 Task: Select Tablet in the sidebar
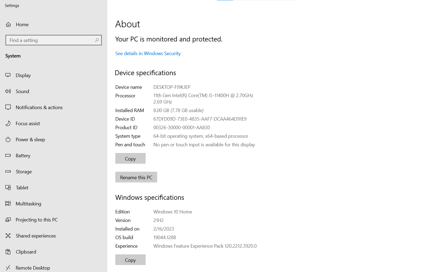click(x=22, y=187)
